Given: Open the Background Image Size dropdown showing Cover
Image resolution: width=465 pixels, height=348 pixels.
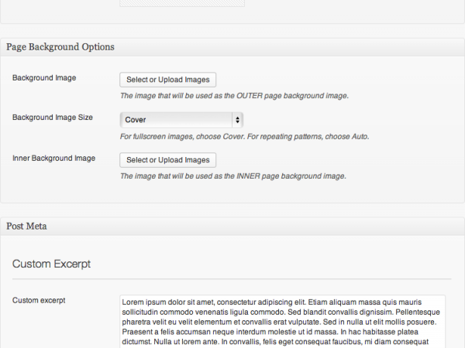Looking at the screenshot, I should pos(181,120).
